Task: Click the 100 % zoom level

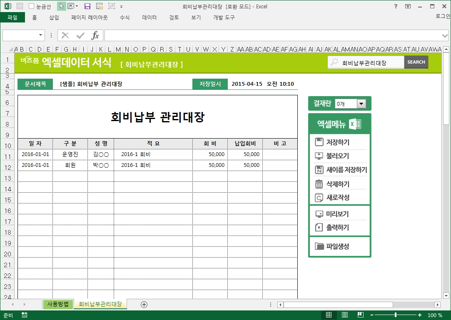Action: (435, 315)
